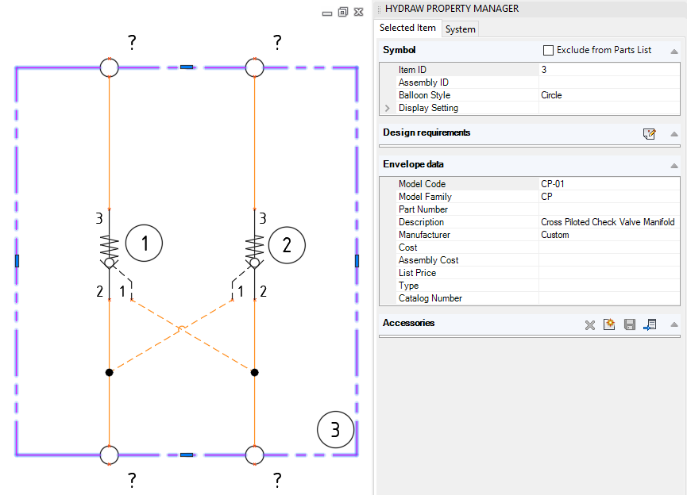687x495 pixels.
Task: Enable the Exclude from Parts List checkbox
Action: (548, 50)
